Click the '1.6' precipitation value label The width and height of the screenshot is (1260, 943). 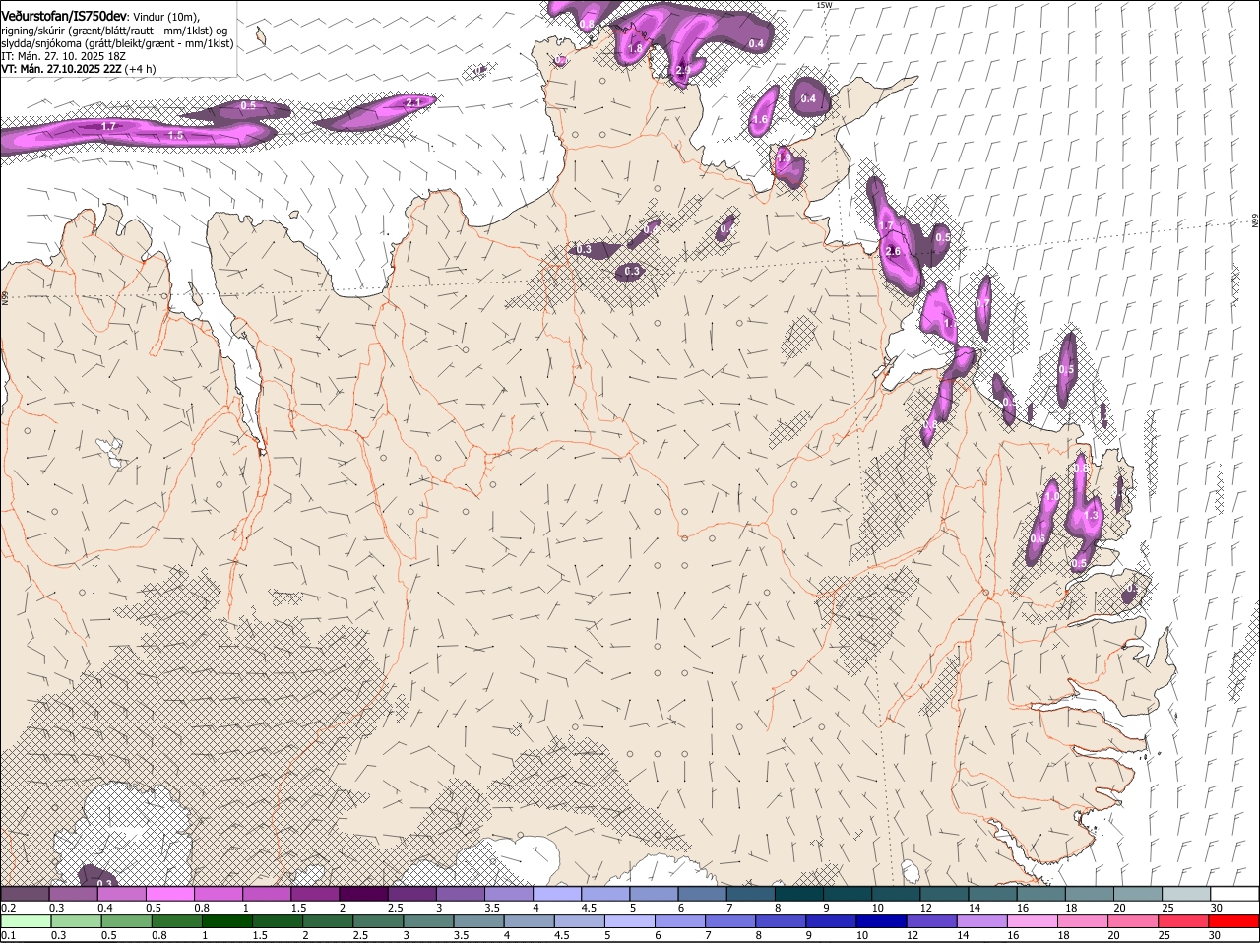point(759,120)
